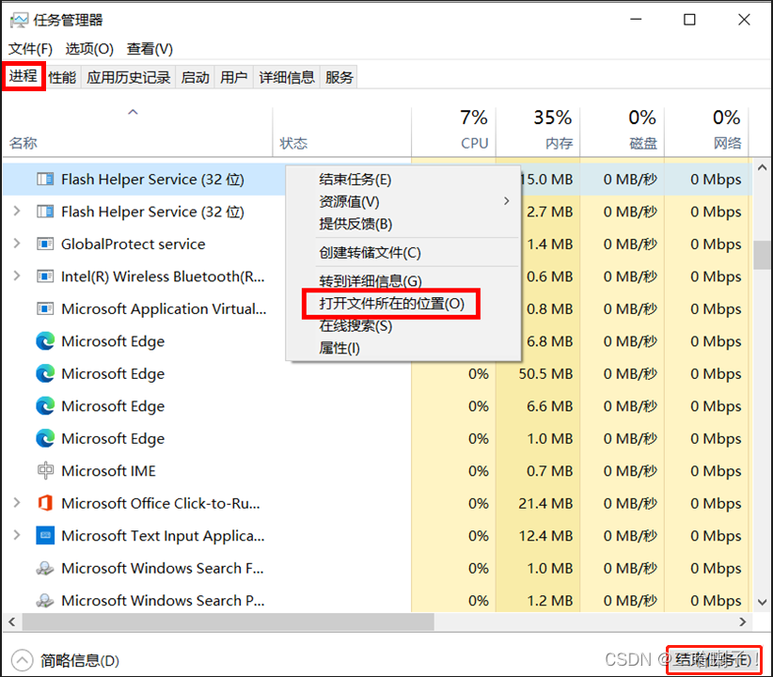This screenshot has height=677, width=773.
Task: Expand the Microsoft Text Input Application group
Action: point(17,535)
